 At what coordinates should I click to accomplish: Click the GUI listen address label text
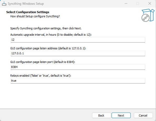pyautogui.click(x=48, y=48)
